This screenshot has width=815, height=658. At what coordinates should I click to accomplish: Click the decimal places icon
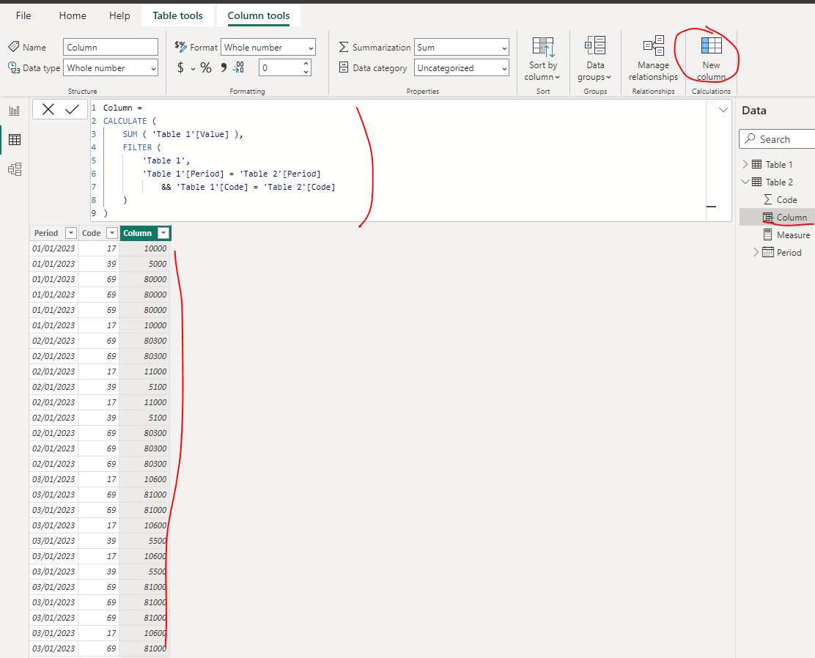(238, 67)
